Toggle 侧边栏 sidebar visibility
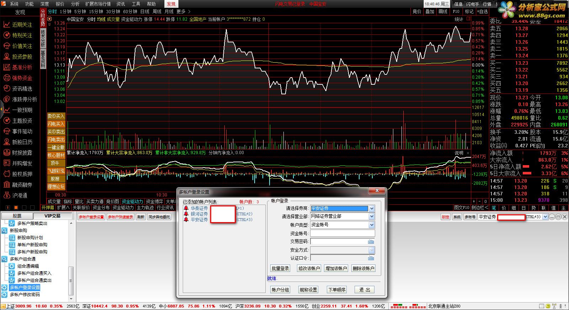The width and height of the screenshot is (569, 310). pyautogui.click(x=480, y=207)
